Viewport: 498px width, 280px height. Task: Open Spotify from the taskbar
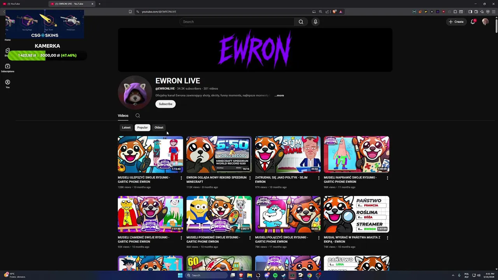click(x=275, y=275)
